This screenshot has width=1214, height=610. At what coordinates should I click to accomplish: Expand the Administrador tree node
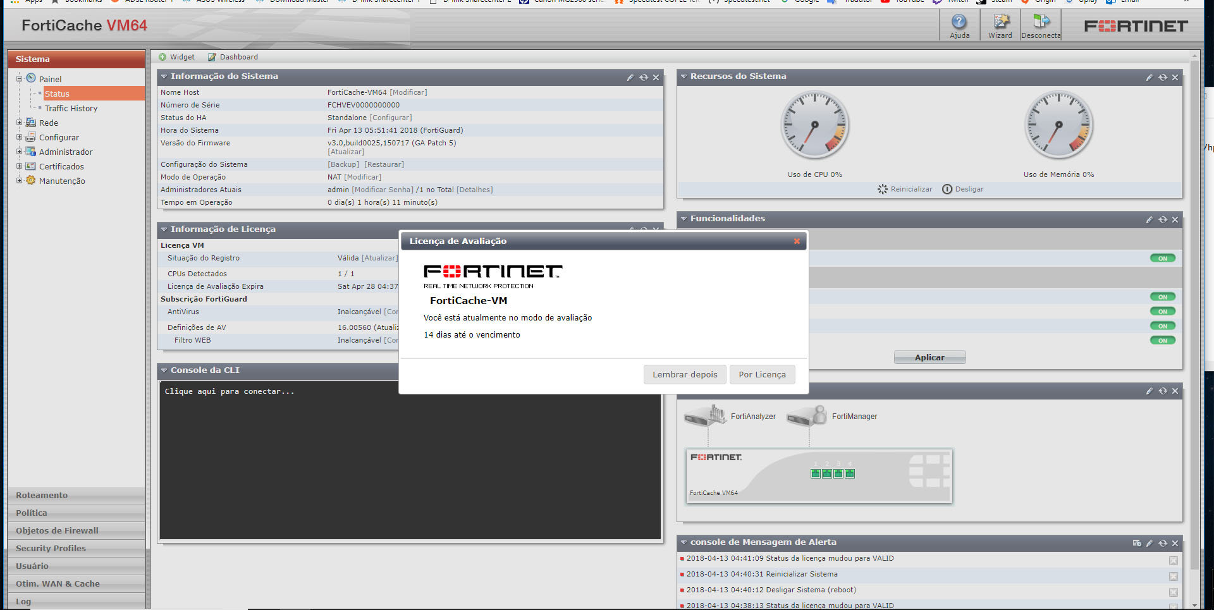[x=19, y=151]
